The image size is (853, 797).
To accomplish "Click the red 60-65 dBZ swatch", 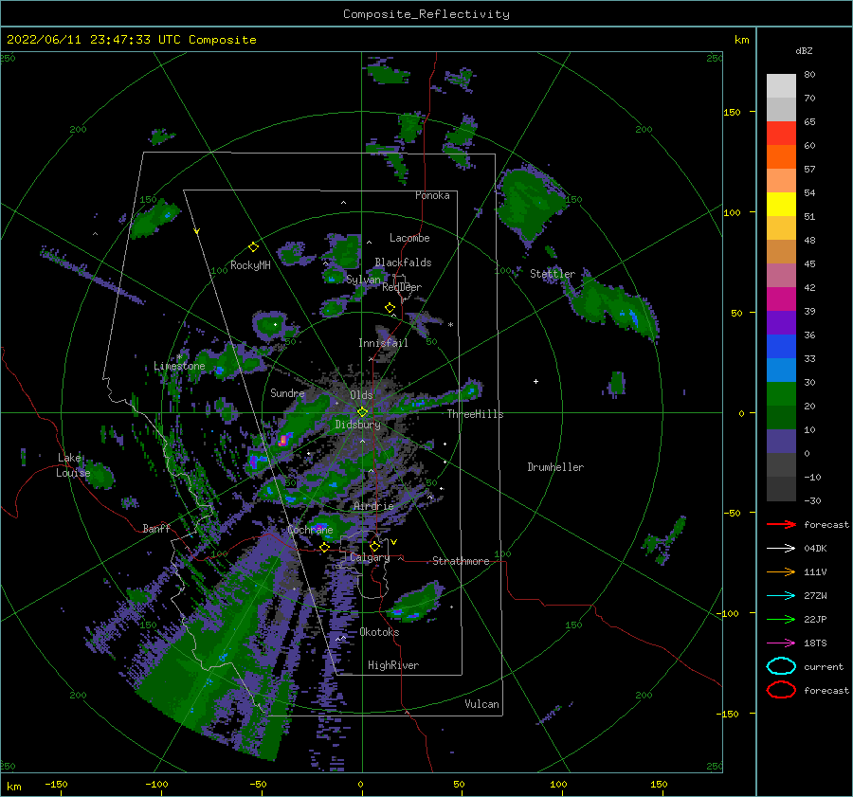I will click(781, 134).
